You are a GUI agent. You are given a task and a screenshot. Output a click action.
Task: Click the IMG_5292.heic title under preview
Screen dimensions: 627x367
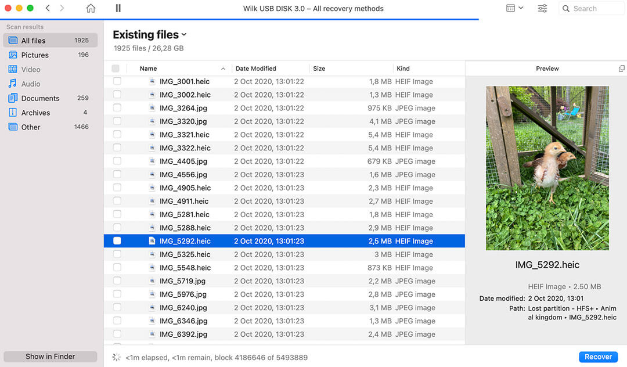[547, 265]
